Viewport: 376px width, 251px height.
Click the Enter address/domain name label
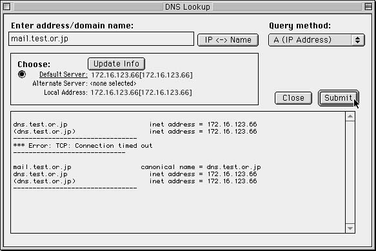[x=72, y=25]
